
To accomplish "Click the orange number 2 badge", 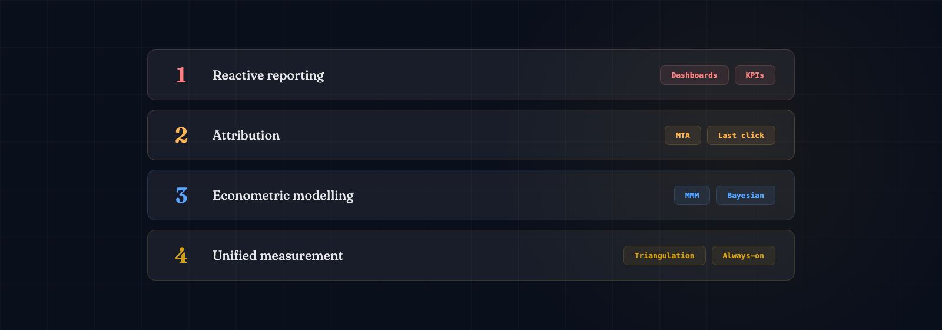I will point(181,135).
